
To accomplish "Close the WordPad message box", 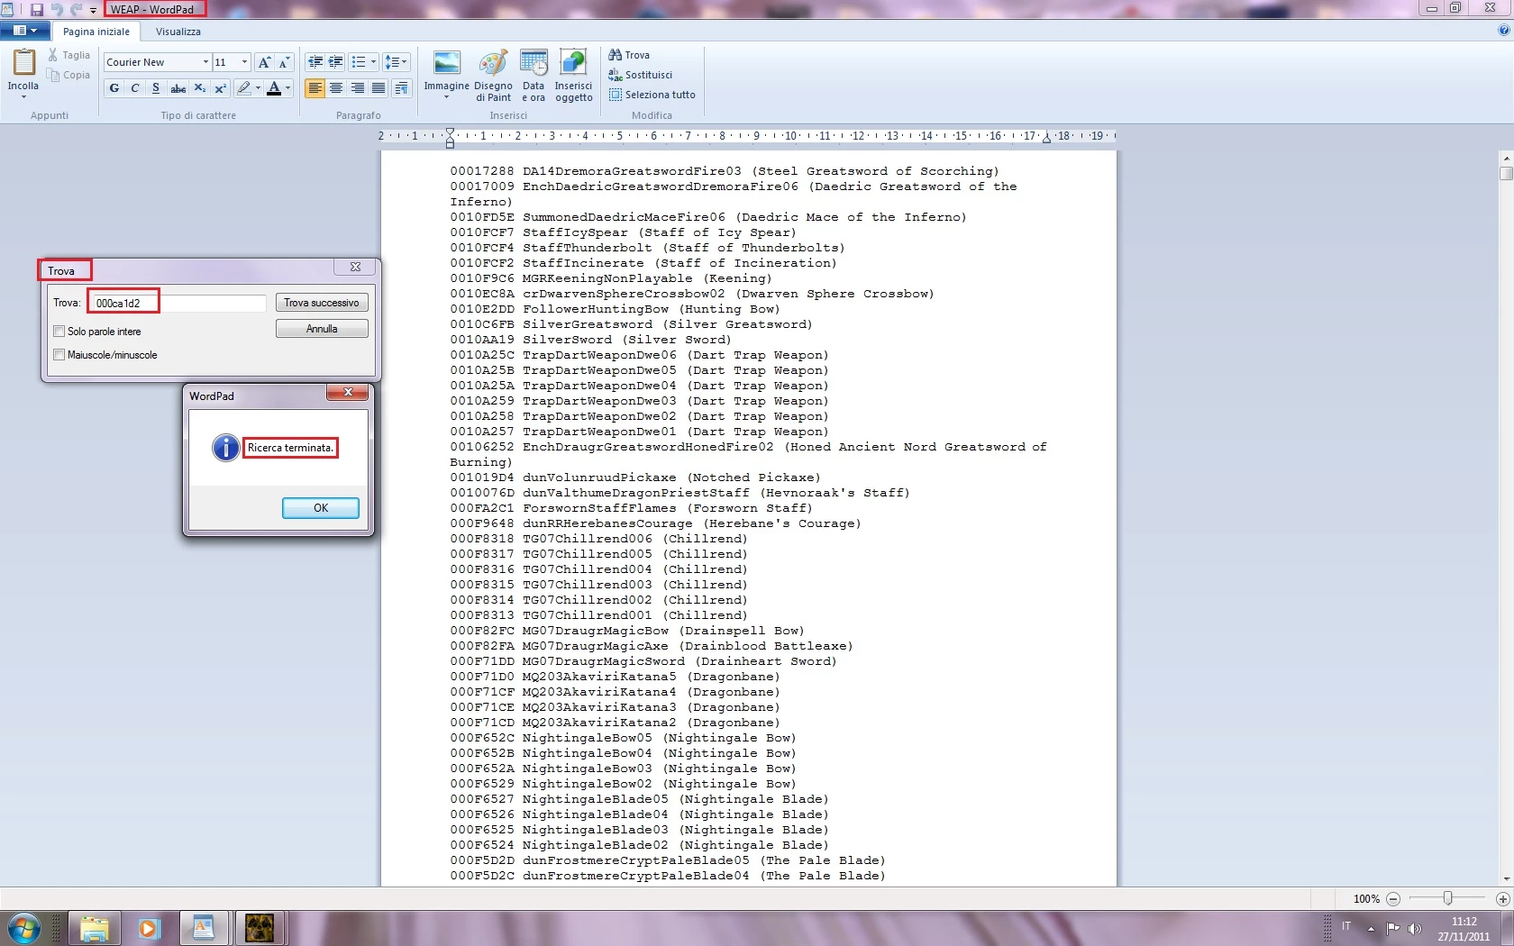I will point(348,393).
